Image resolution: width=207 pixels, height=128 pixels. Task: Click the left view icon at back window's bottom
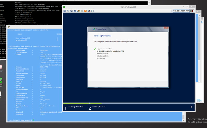pos(198,101)
